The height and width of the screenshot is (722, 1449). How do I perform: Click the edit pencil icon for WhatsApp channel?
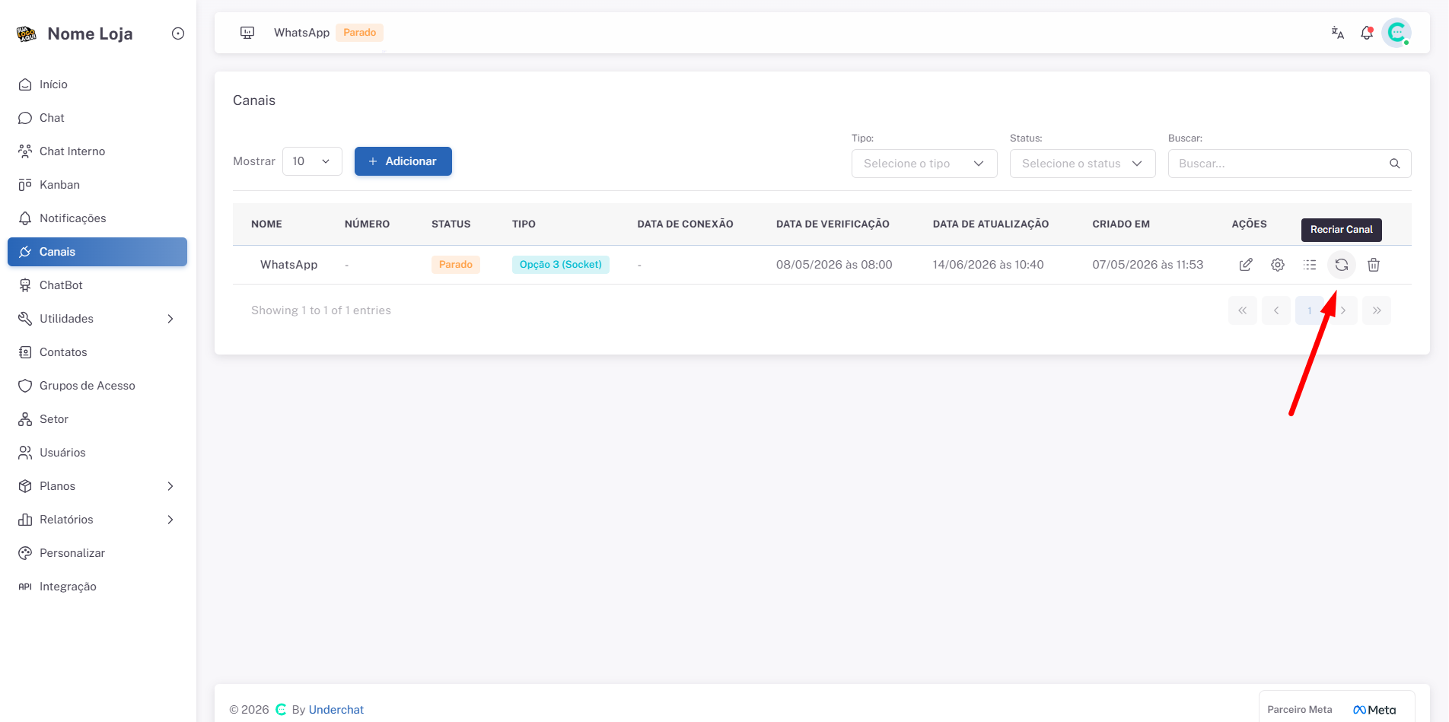click(1246, 265)
